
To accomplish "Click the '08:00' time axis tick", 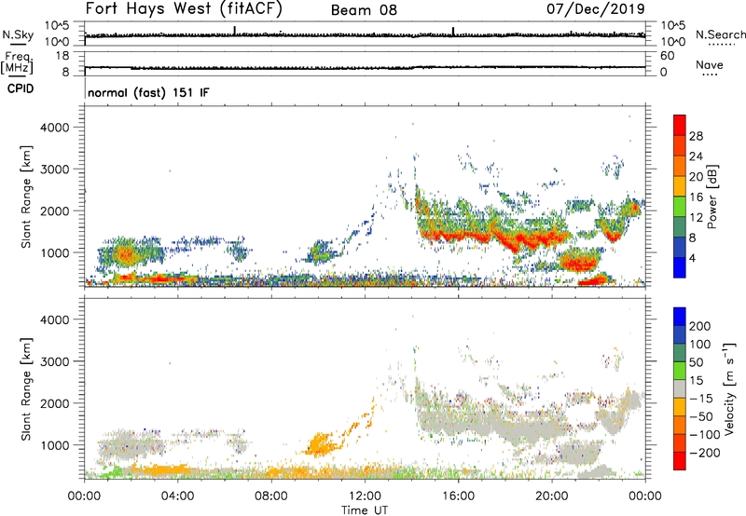I will (x=271, y=496).
